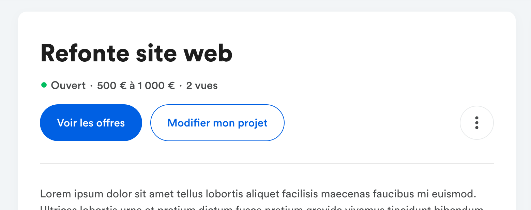Click the word "euismod" in the description
Image resolution: width=531 pixels, height=210 pixels.
pos(456,194)
